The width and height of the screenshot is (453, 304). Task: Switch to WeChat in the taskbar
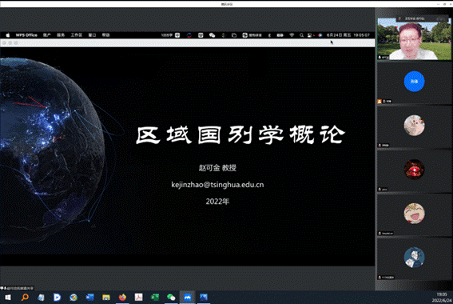coord(171,297)
